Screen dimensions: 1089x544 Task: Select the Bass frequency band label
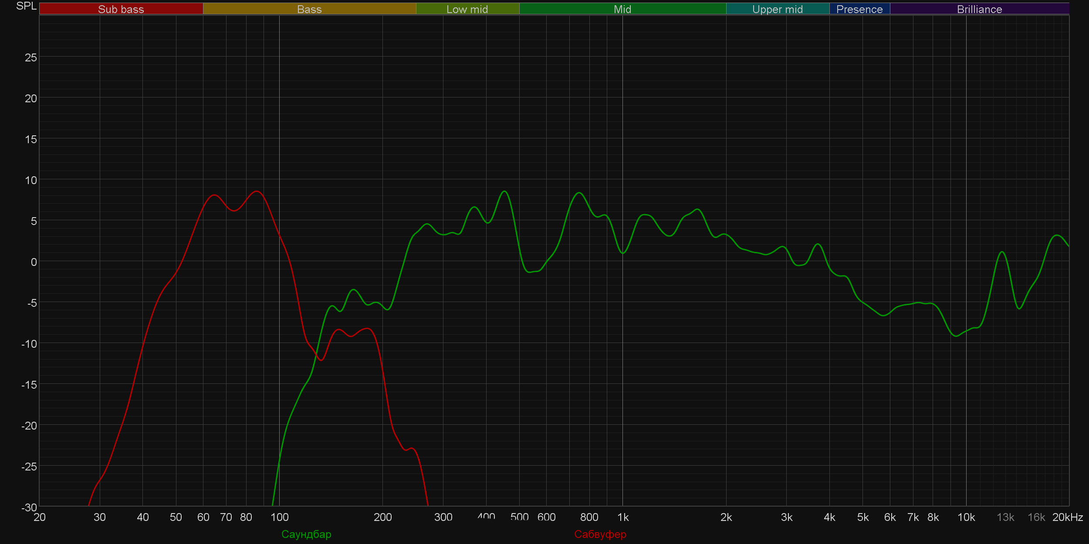tap(309, 9)
